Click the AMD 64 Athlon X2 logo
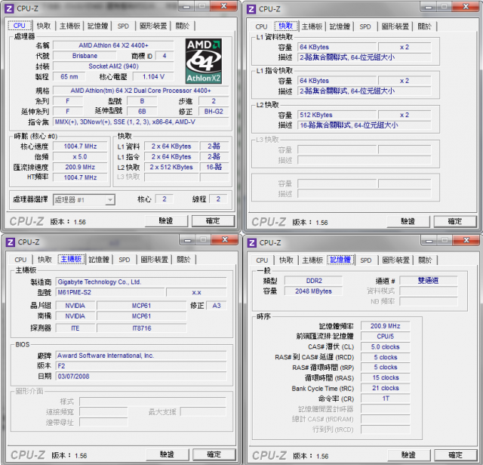Screen dimensions: 483x465 coord(204,61)
